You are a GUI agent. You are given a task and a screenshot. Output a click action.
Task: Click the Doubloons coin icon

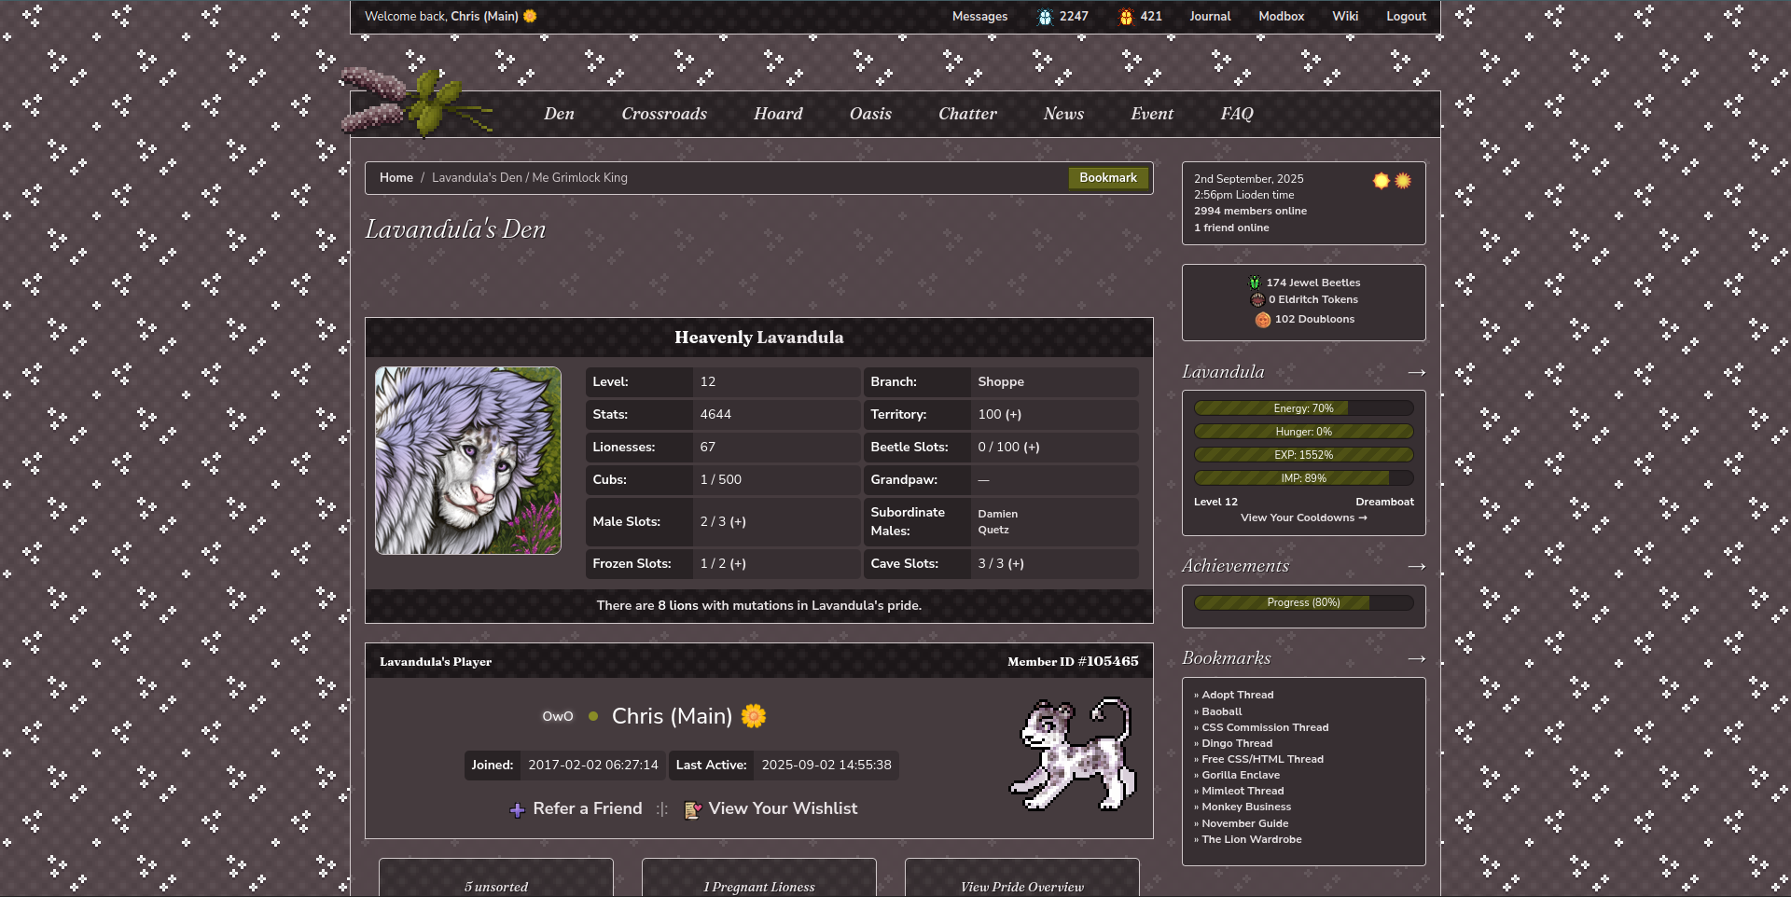coord(1262,319)
